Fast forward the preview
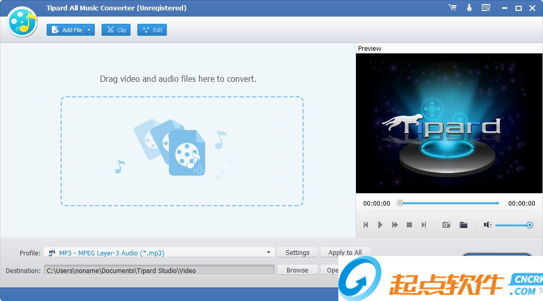 point(395,225)
